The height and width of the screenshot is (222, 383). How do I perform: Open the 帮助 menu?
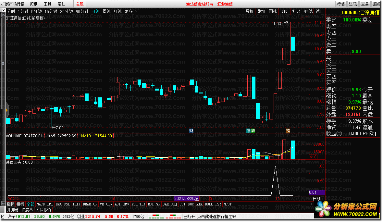point(62,4)
